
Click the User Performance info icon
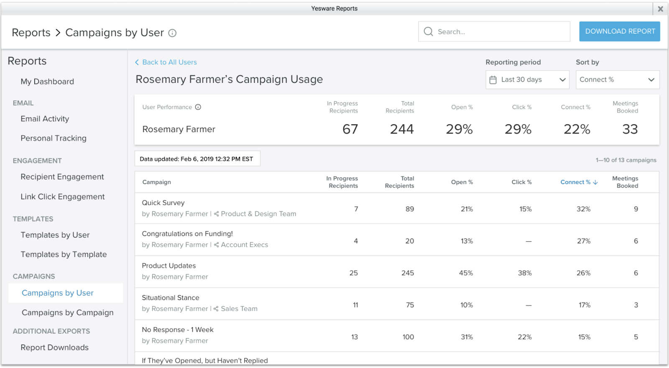click(198, 107)
